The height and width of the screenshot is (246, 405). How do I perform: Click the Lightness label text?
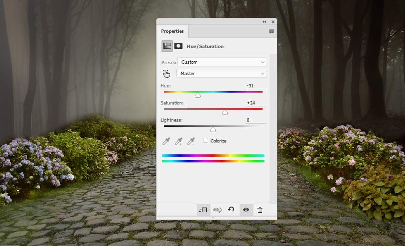click(x=172, y=120)
